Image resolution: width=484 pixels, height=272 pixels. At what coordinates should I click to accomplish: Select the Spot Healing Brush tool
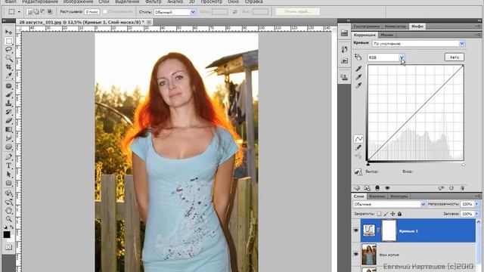pos(8,86)
